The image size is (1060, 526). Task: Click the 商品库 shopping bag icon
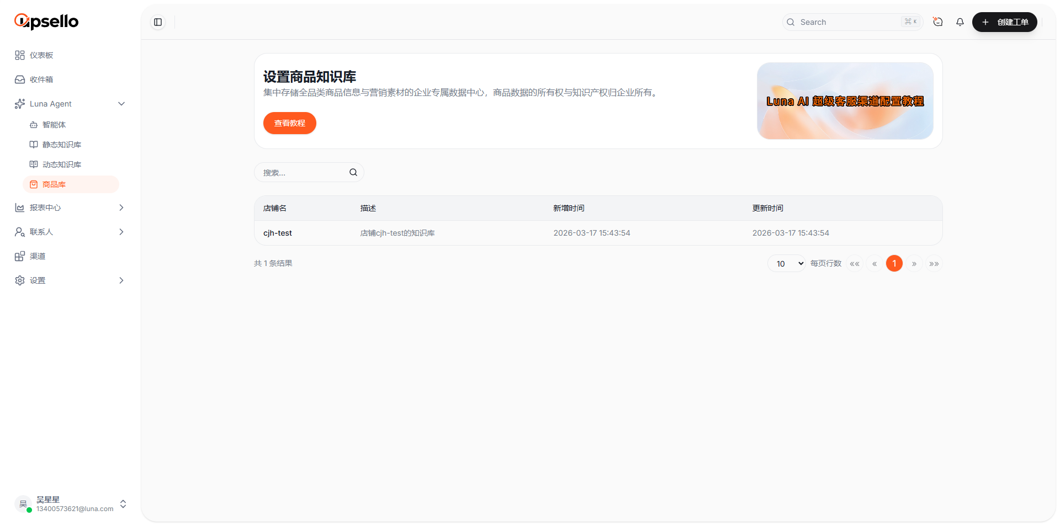34,184
